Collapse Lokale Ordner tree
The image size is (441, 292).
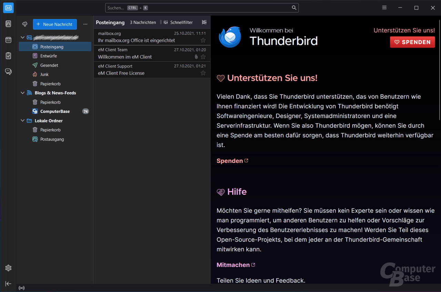[x=23, y=121]
